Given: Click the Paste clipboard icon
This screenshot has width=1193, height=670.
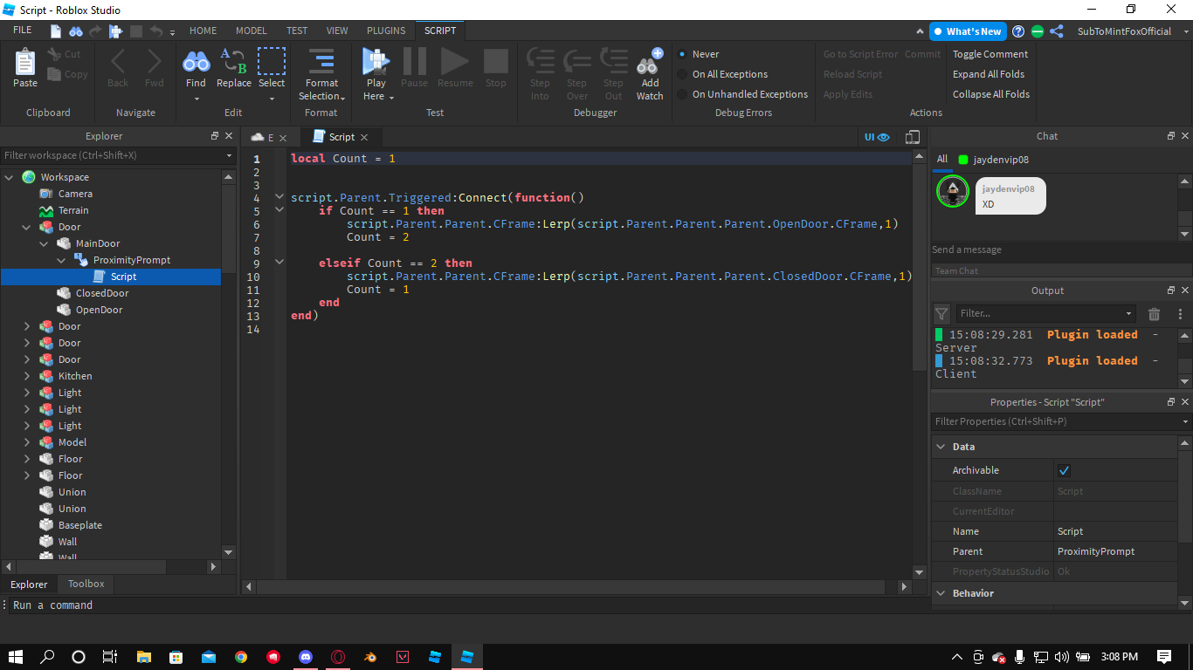Looking at the screenshot, I should (25, 63).
